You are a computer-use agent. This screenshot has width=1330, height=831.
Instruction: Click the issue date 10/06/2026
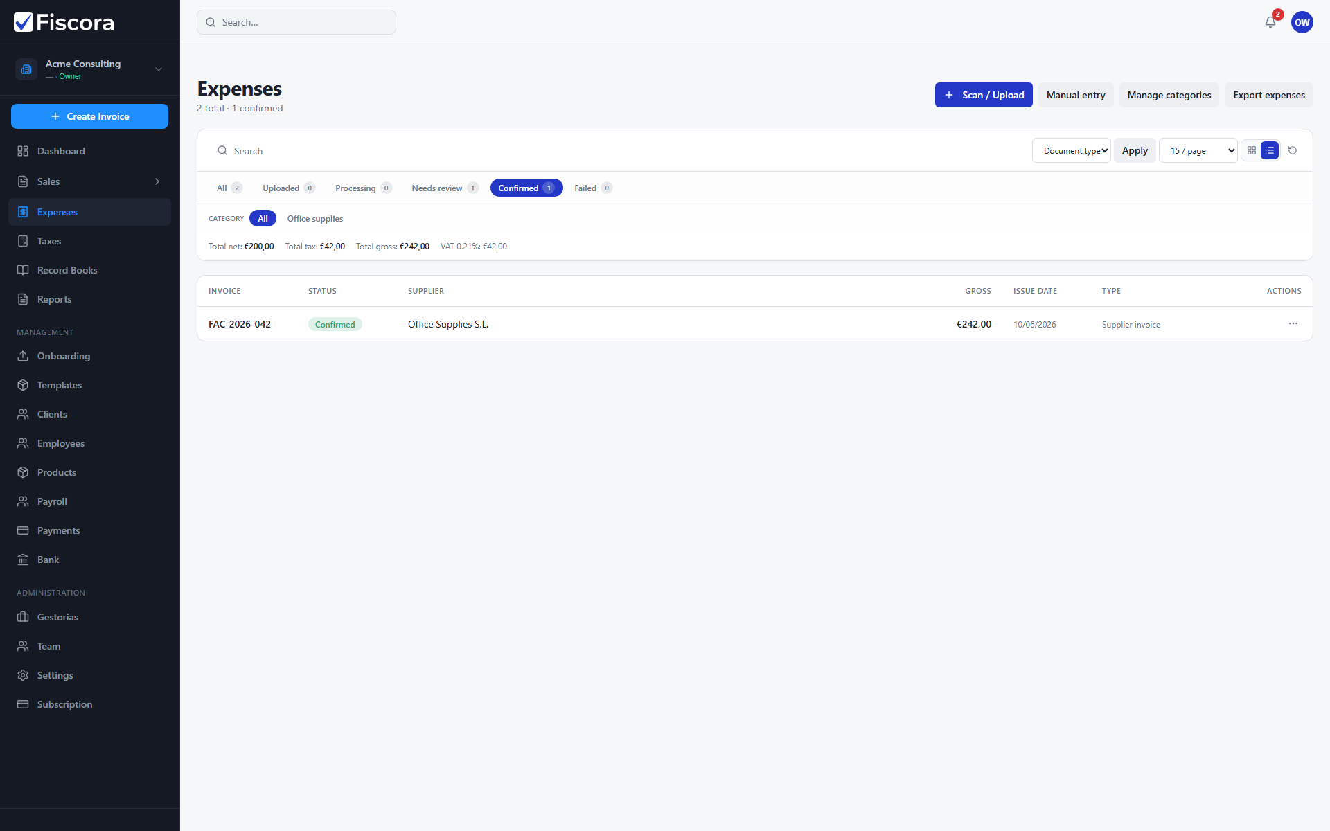coord(1035,324)
